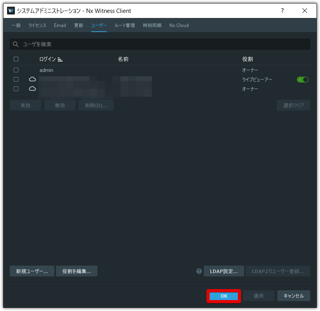Click the 適用 button
The width and height of the screenshot is (320, 311).
(x=258, y=296)
